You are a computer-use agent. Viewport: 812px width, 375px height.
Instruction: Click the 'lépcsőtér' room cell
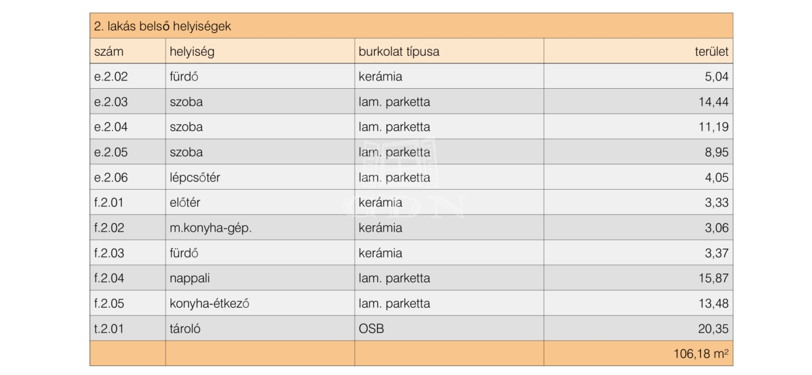(195, 178)
